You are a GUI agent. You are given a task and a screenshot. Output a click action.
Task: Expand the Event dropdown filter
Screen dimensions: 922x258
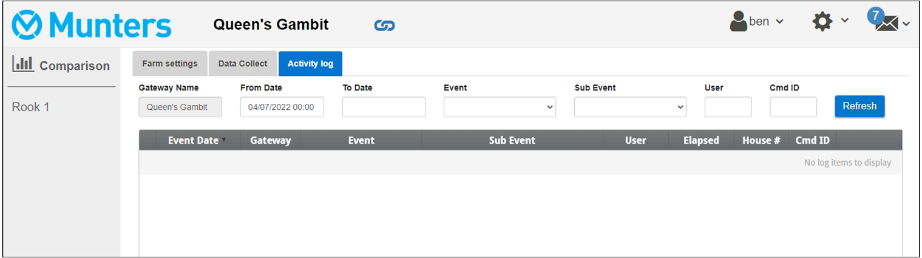click(x=500, y=107)
